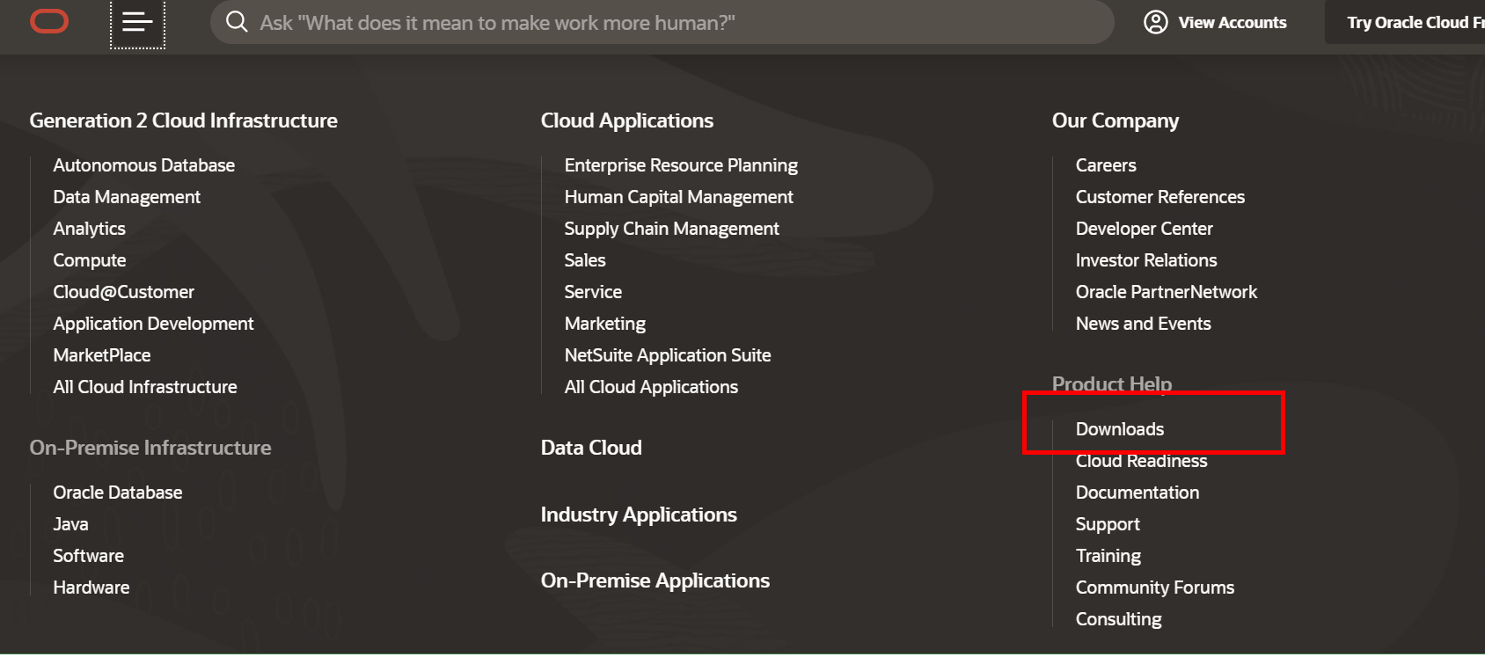Open the Service link
1485x657 pixels.
coord(593,292)
